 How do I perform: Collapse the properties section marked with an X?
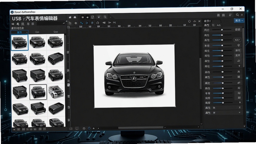point(240,108)
